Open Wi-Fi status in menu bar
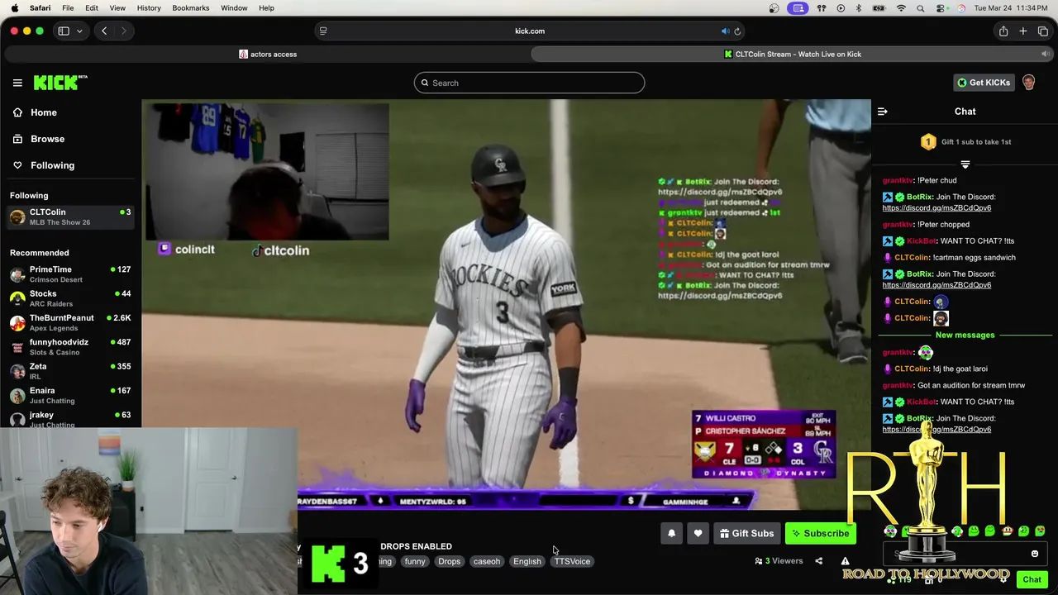The height and width of the screenshot is (595, 1058). (x=901, y=7)
